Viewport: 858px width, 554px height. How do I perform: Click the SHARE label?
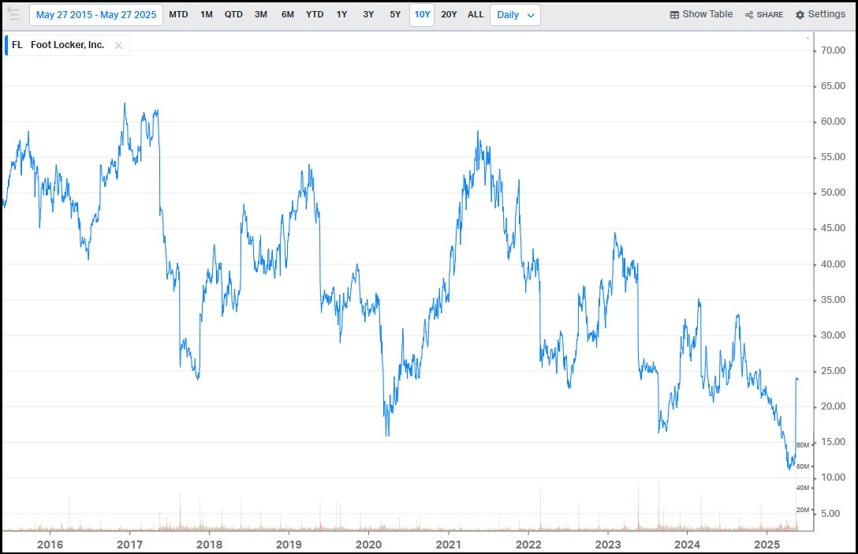point(770,15)
